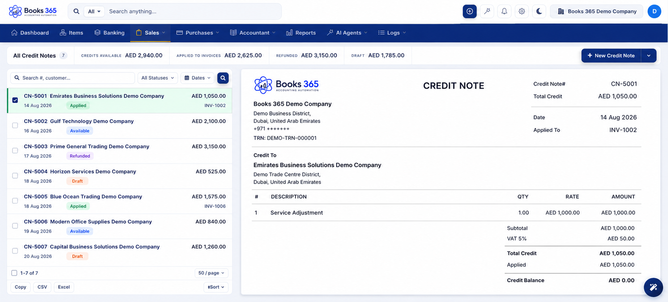Open settings gear

point(522,11)
